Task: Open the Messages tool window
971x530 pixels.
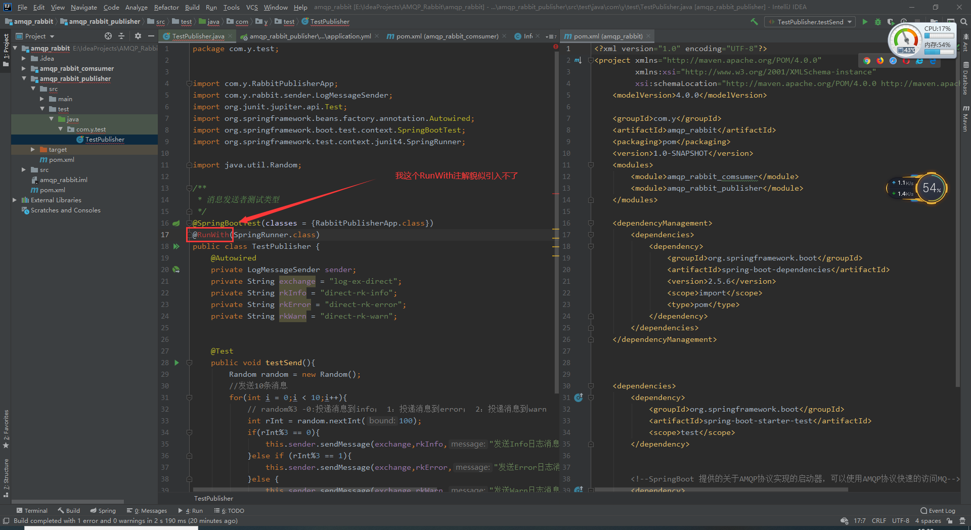Action: pyautogui.click(x=147, y=511)
